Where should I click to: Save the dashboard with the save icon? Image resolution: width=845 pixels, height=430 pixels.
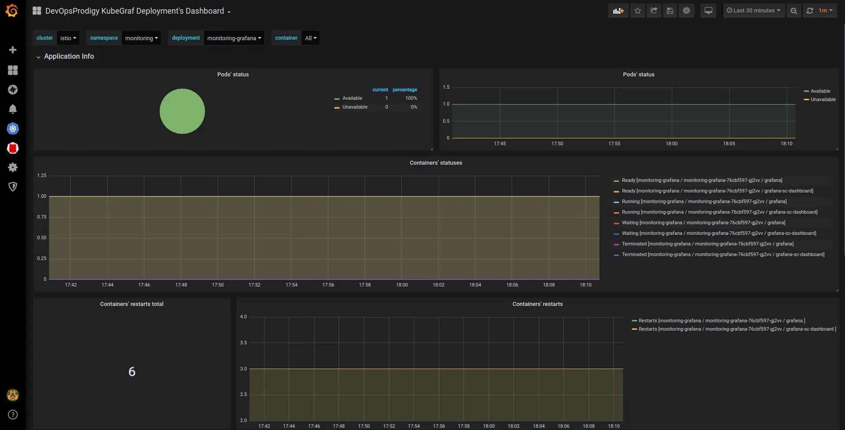click(670, 11)
